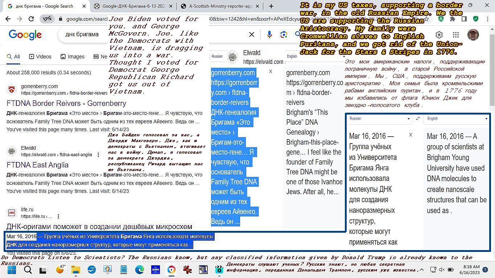Open the weather widget showing 47°
Image resolution: width=495 pixels, height=278 pixels.
pyautogui.click(x=61, y=269)
